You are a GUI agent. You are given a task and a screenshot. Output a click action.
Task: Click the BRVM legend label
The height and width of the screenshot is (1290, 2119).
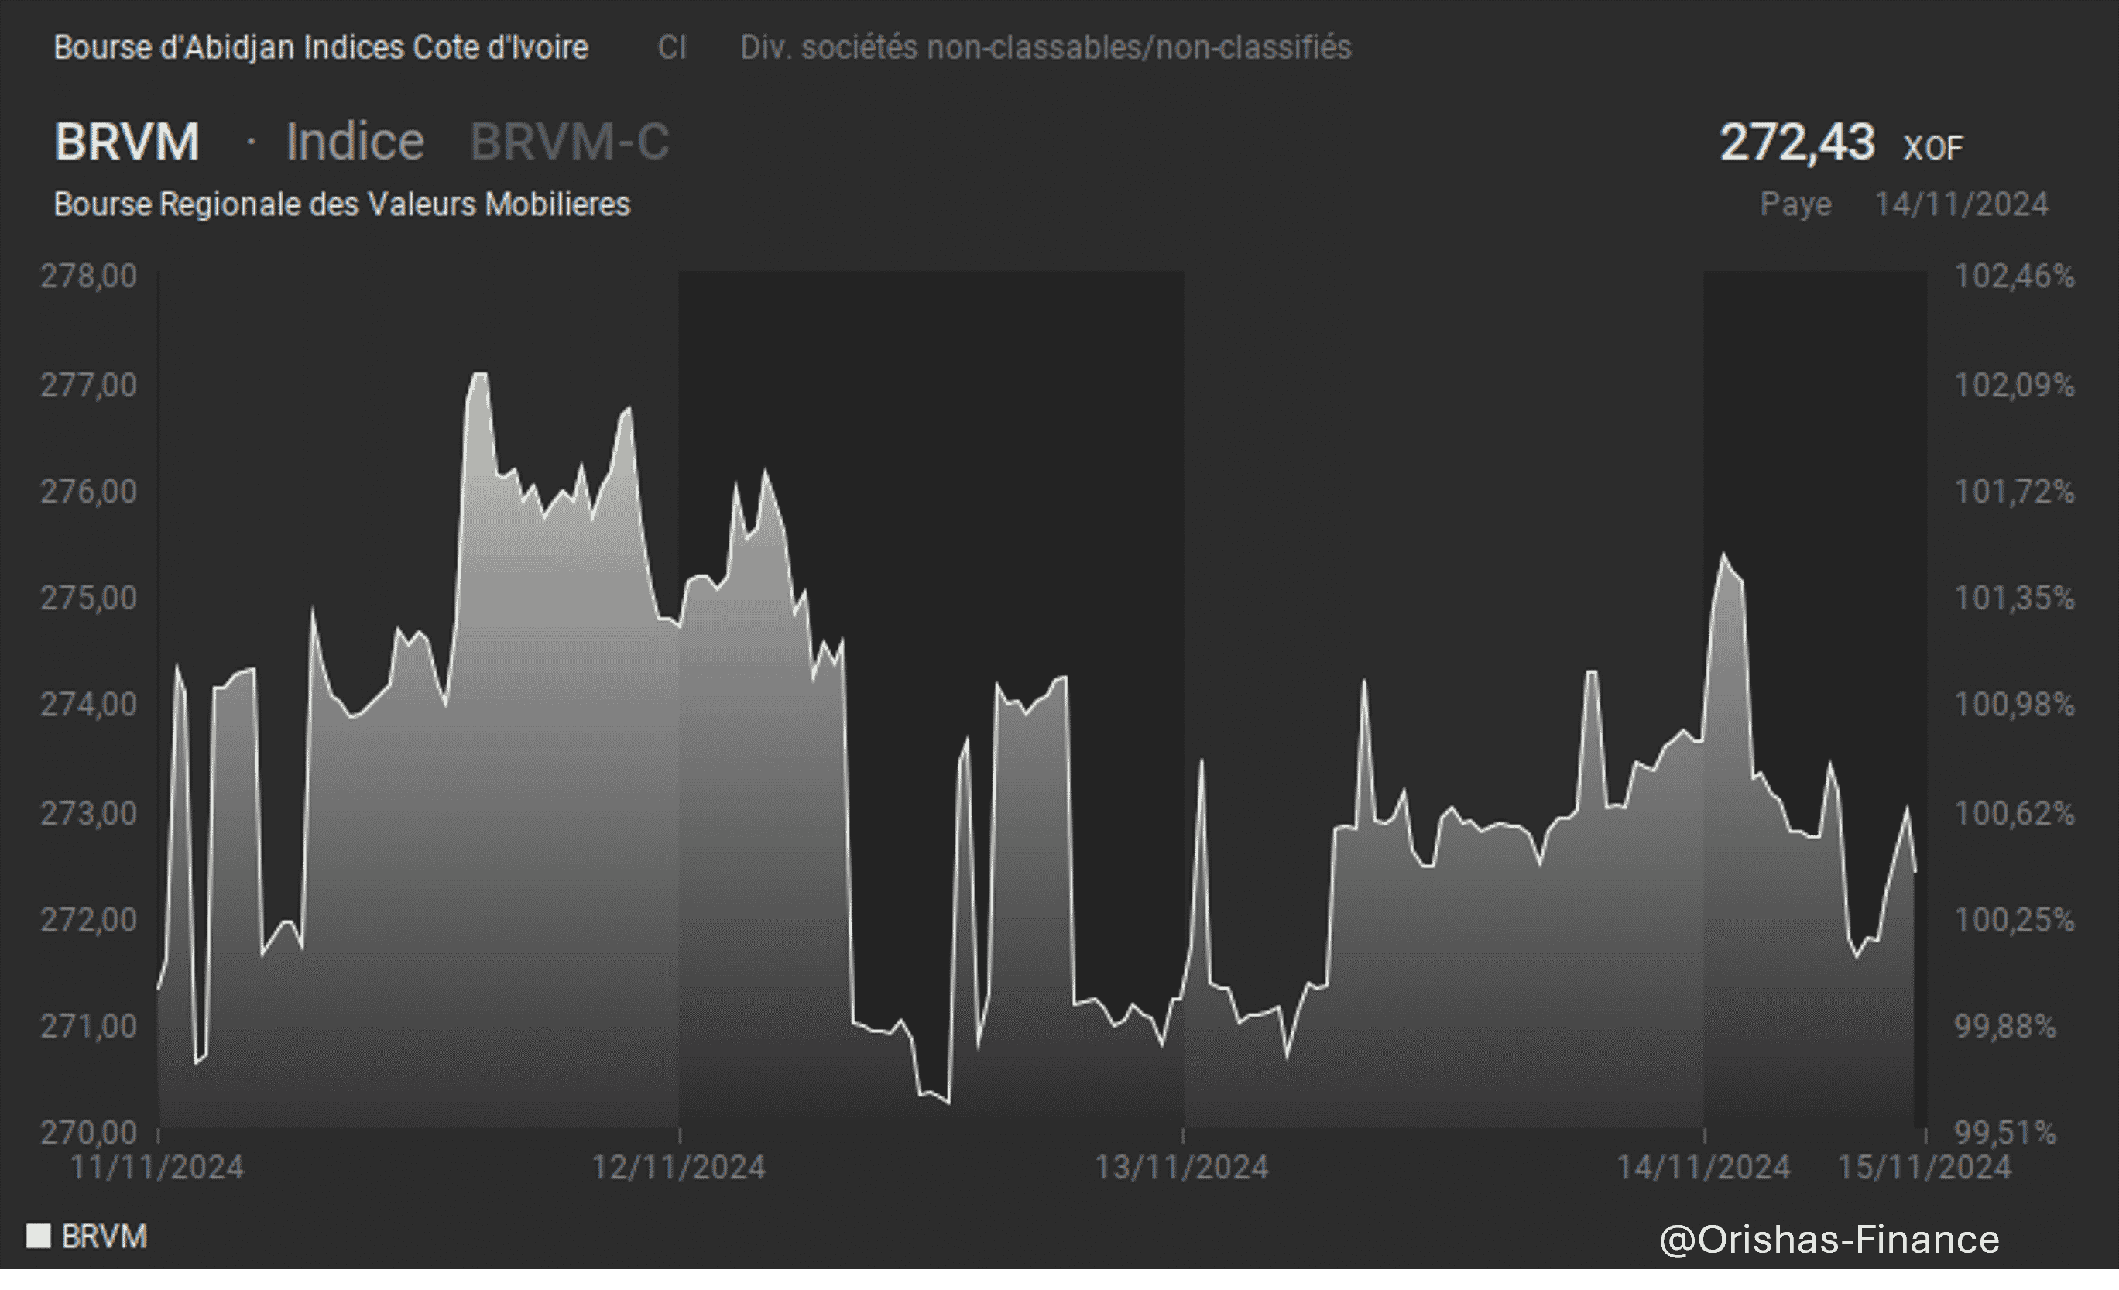point(104,1237)
